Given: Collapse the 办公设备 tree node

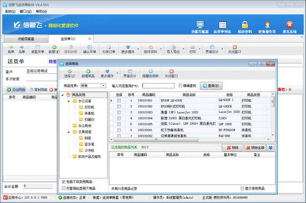Looking at the screenshot, I should click(69, 101).
